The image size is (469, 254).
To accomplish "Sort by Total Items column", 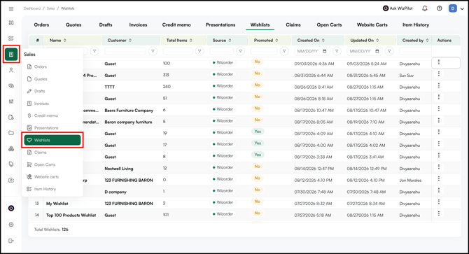I will tap(191, 41).
